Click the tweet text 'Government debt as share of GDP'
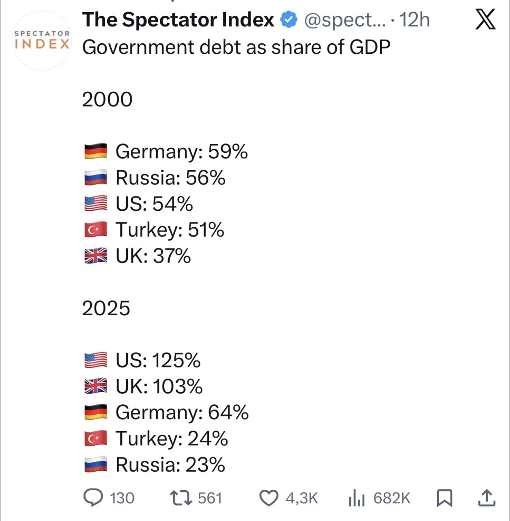This screenshot has height=521, width=510. click(236, 47)
